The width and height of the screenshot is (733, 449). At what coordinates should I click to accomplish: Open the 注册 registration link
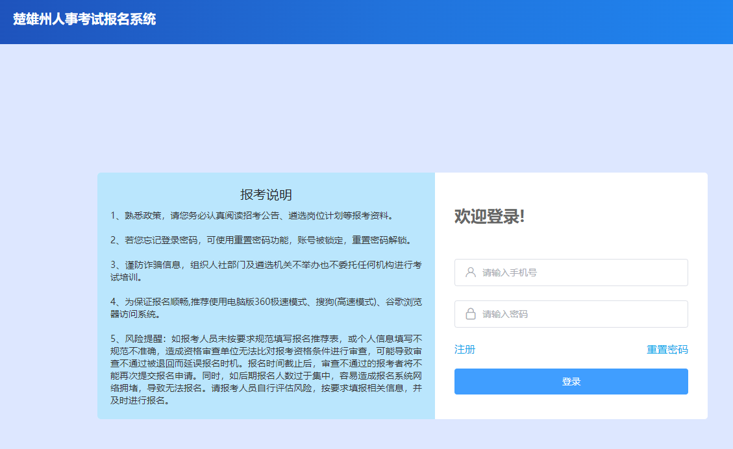pos(465,350)
